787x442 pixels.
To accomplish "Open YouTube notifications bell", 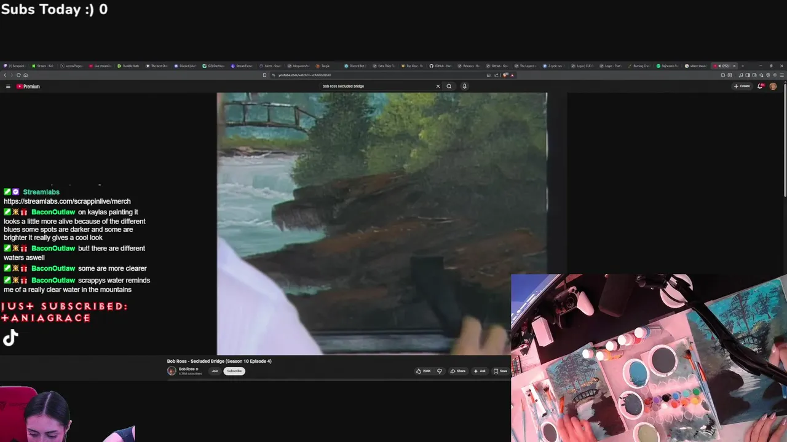I will coord(761,86).
